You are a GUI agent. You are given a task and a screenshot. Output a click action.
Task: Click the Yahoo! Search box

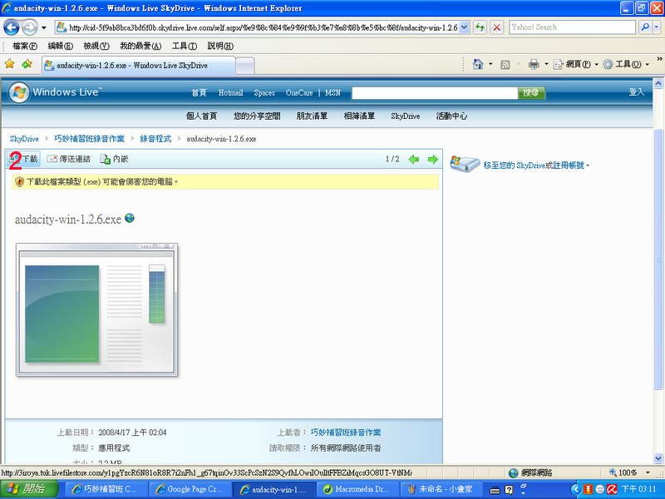point(572,27)
